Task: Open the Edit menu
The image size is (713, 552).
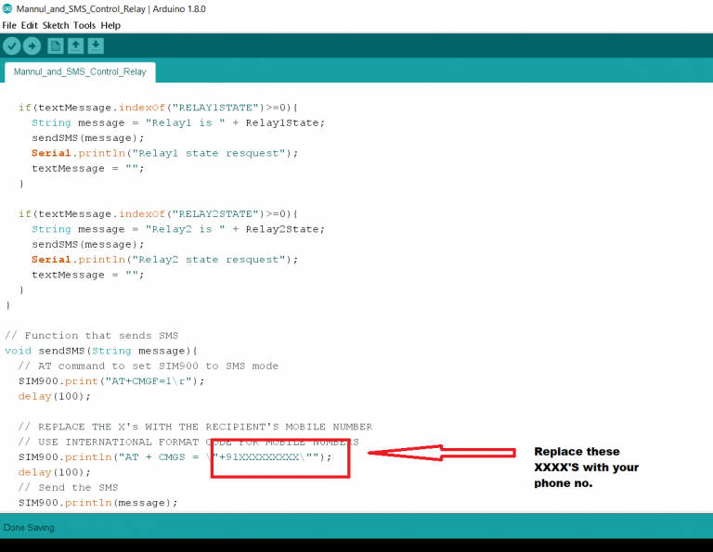Action: tap(29, 25)
